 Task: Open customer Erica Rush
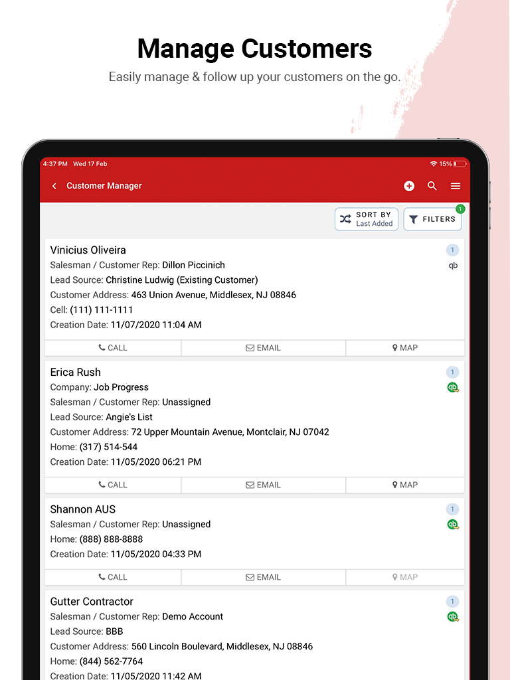[76, 373]
